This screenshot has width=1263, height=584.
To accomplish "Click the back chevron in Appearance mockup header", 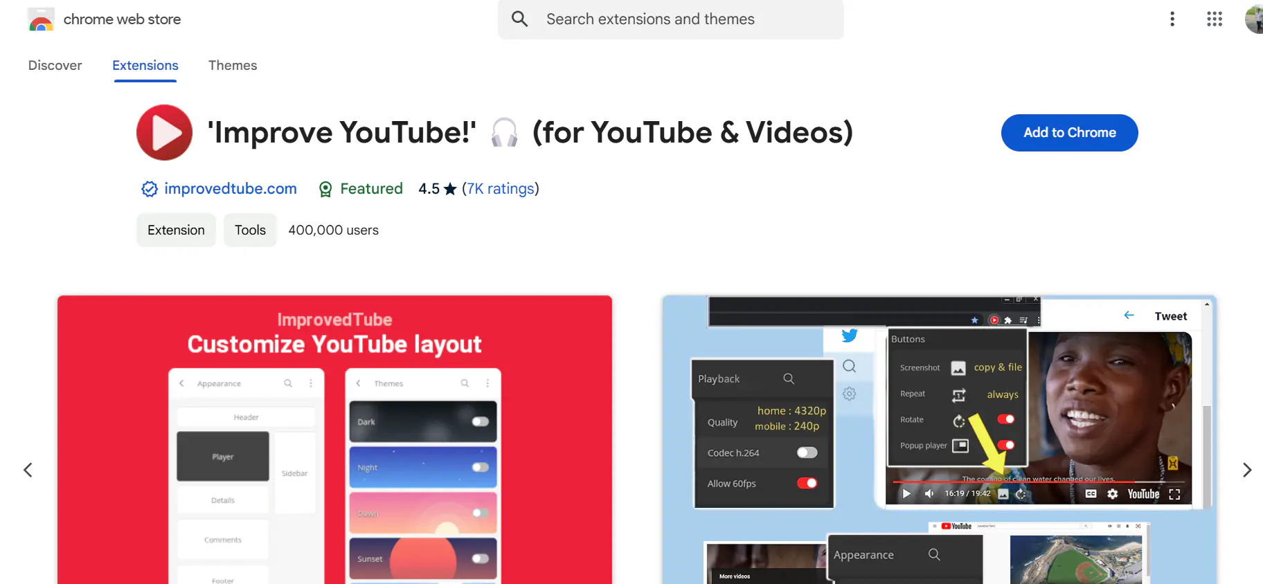I will point(181,383).
